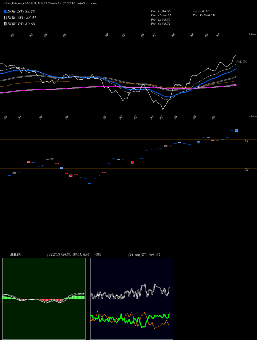This screenshot has width=257, height=340.
Task: Click the MACD '(12,26,9) 34.08, 33.61, 0.47' values
Action: [68, 254]
